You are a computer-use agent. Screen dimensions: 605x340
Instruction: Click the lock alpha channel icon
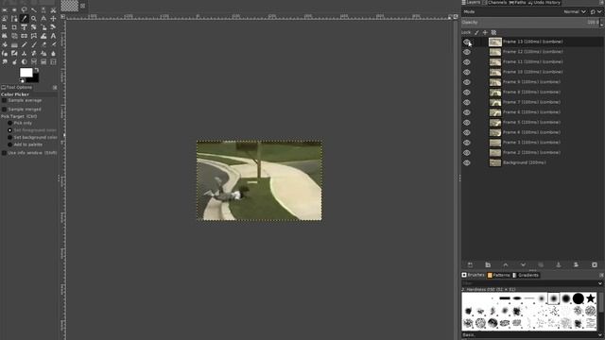tap(493, 33)
